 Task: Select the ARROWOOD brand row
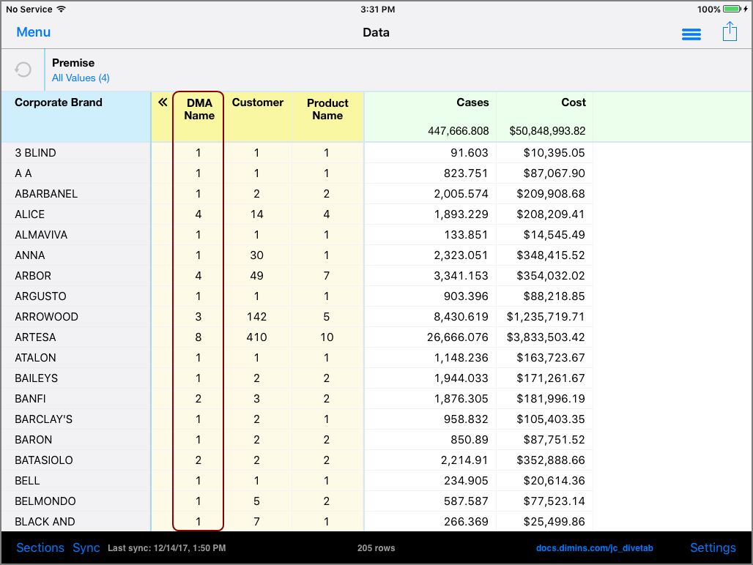click(46, 317)
